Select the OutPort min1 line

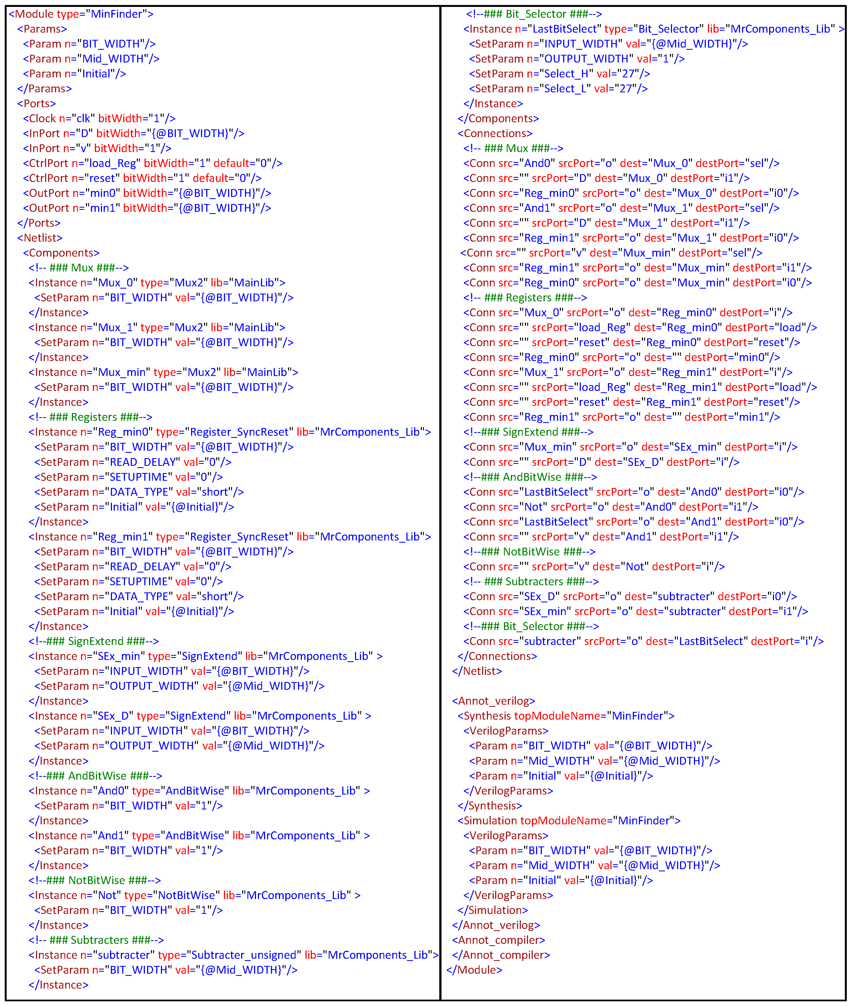tap(147, 208)
